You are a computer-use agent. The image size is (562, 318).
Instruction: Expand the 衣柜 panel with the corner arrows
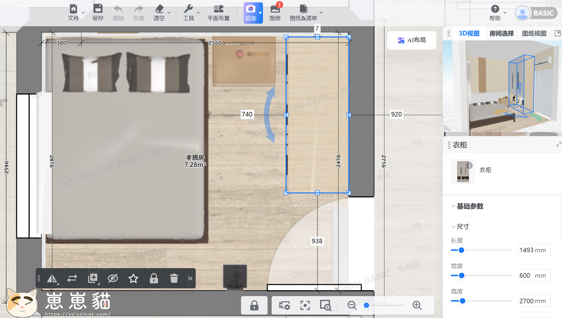coord(559,144)
